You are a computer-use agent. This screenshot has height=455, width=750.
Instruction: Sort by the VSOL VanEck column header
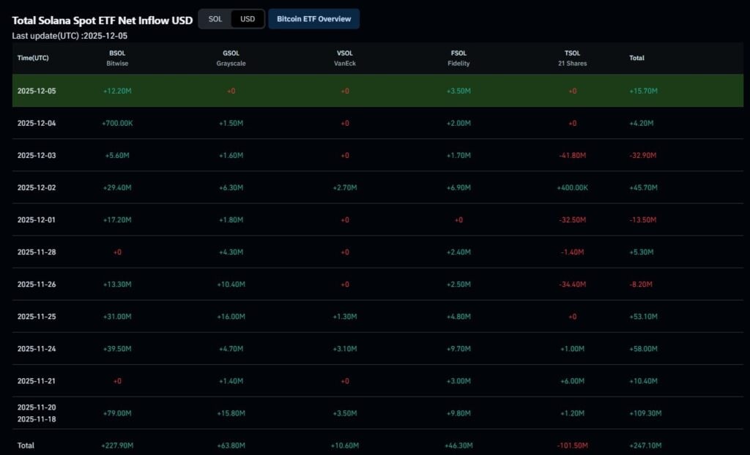344,58
